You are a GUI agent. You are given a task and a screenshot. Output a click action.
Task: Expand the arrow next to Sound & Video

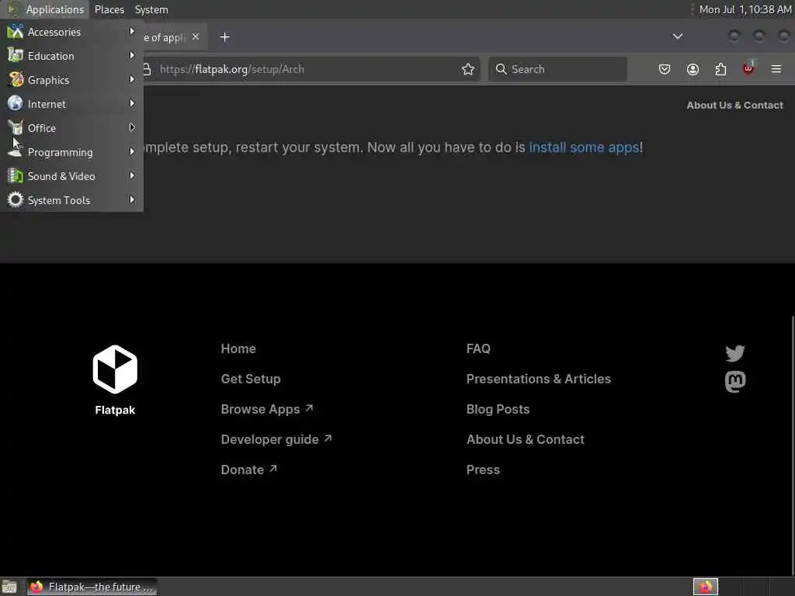132,176
